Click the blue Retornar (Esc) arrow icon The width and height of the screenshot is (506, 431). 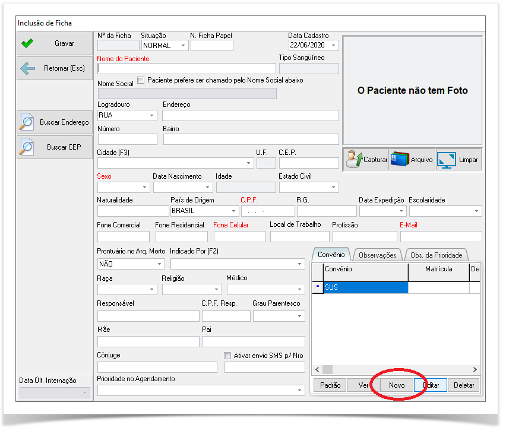tap(27, 68)
